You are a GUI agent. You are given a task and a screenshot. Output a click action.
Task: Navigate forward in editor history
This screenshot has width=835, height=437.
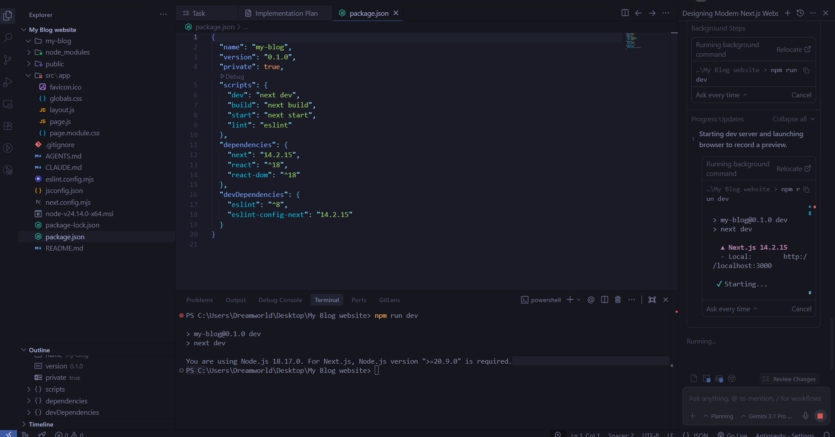tap(652, 13)
